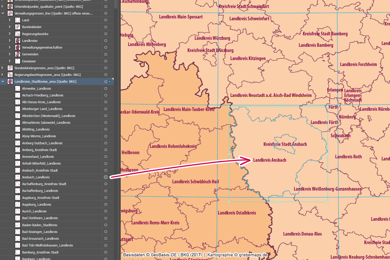Screen dimensions: 390x260
Task: Click the Landkreis Schwäbisch Hall label
Action: (x=195, y=181)
